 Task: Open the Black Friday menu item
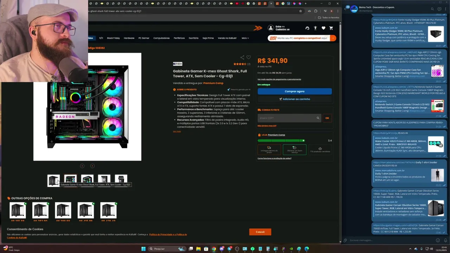pyautogui.click(x=113, y=38)
